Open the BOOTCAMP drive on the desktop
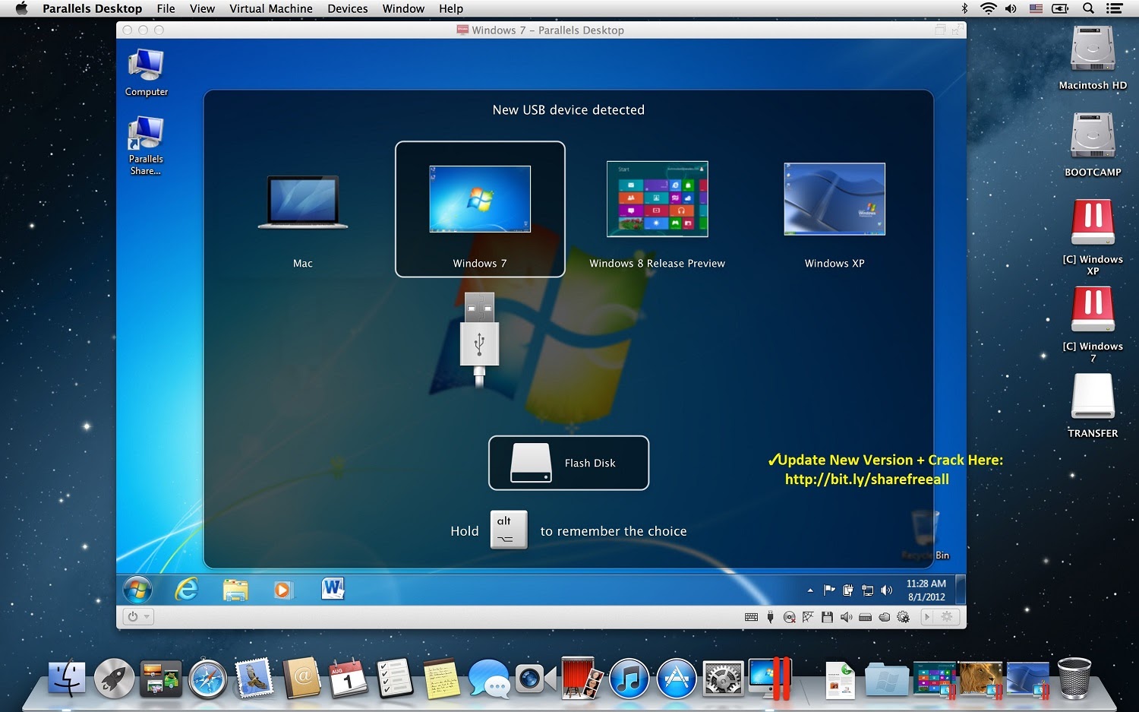Viewport: 1139px width, 712px height. coord(1093,144)
